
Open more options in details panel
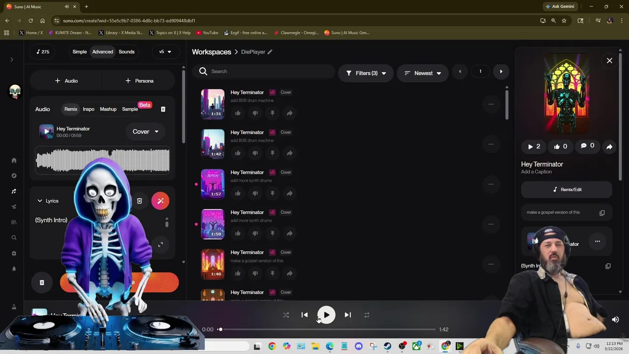click(x=598, y=241)
